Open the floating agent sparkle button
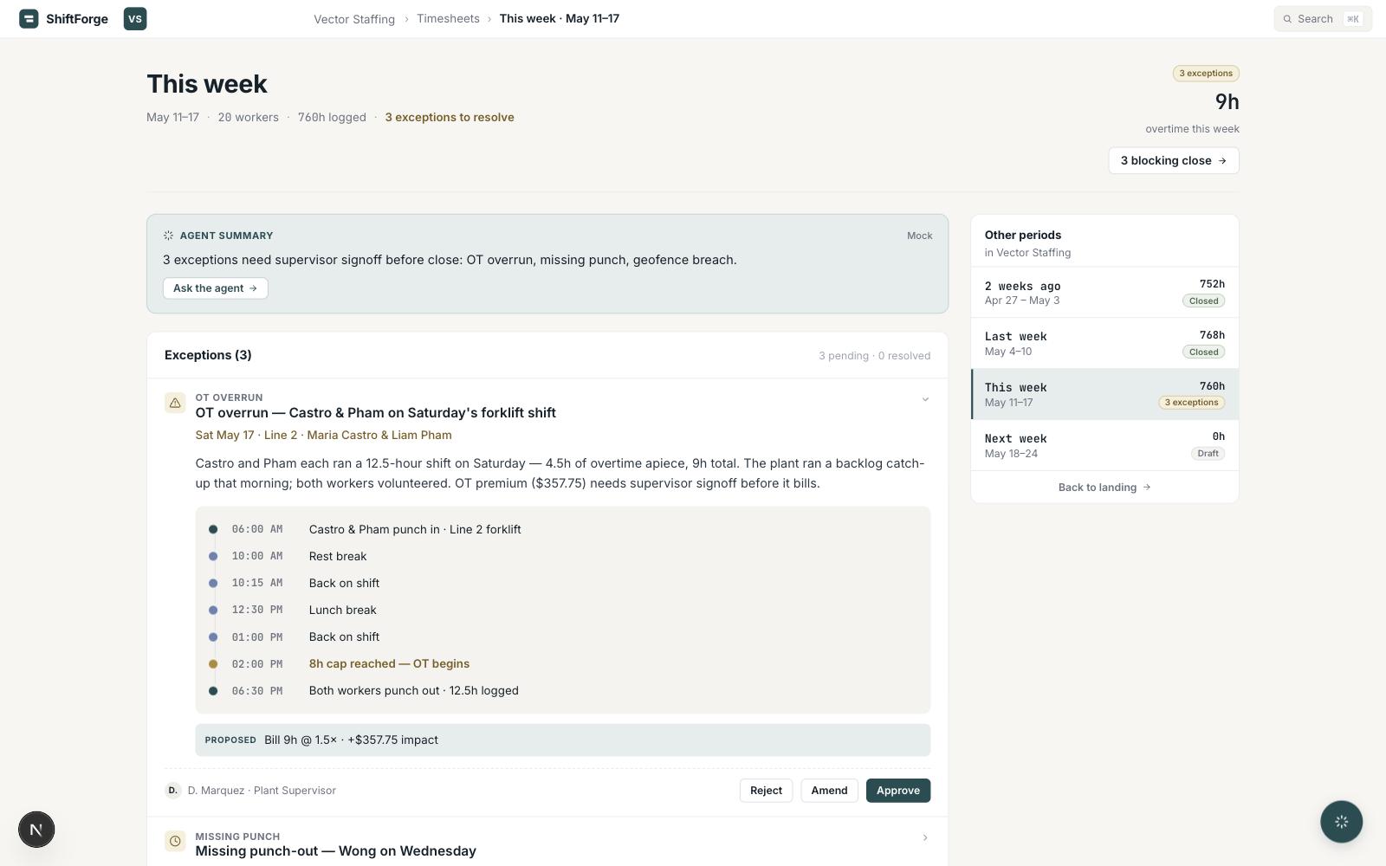This screenshot has height=866, width=1386. (1341, 822)
